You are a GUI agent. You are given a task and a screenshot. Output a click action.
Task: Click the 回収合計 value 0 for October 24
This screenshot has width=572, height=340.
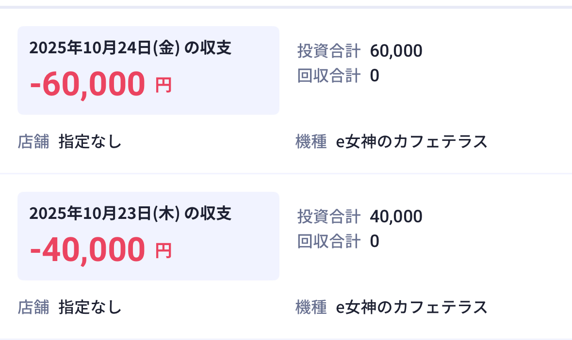click(374, 76)
